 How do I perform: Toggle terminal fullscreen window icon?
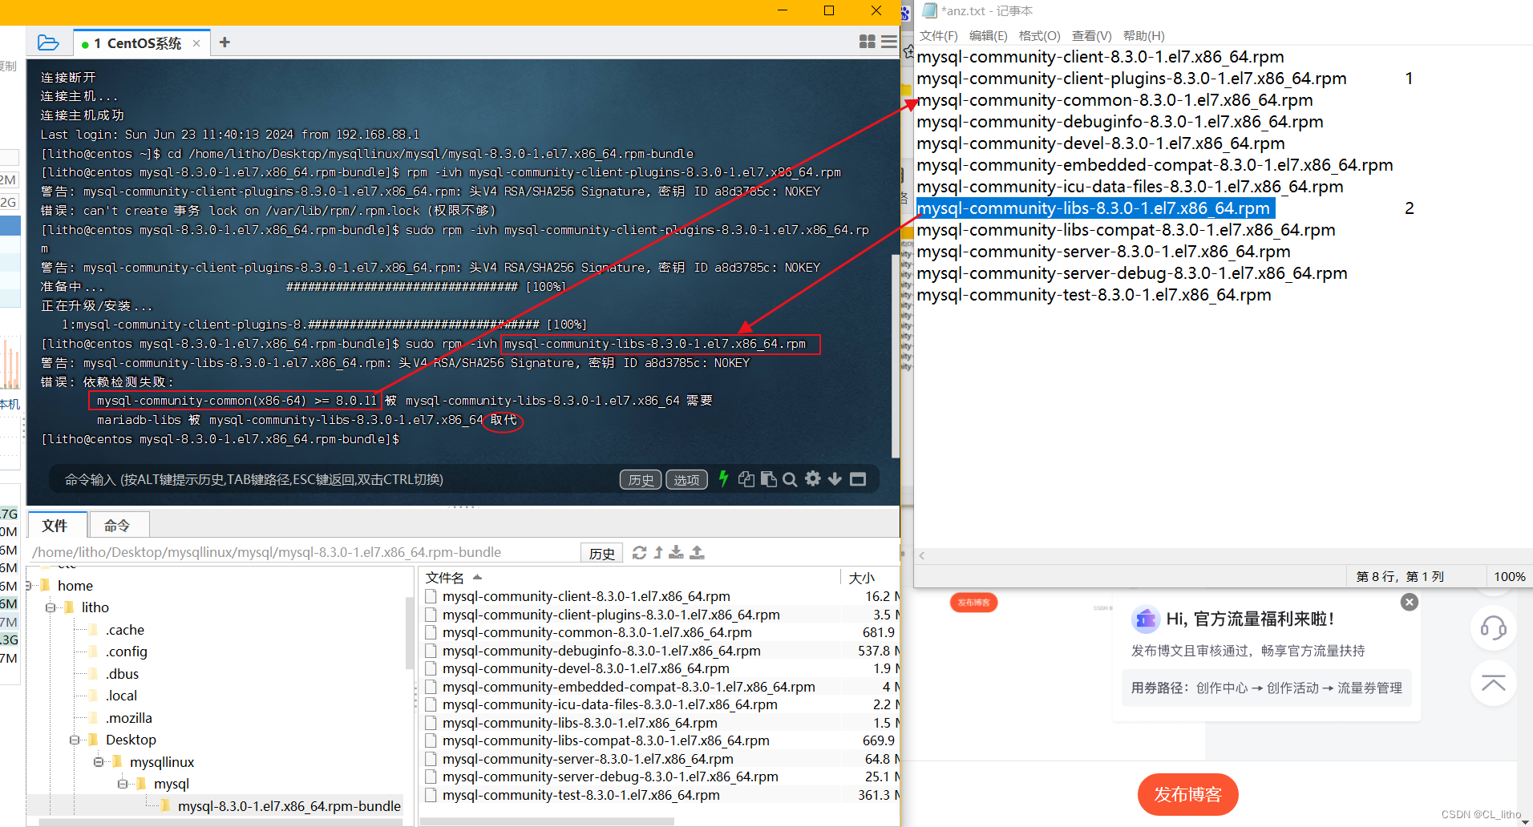pos(858,479)
